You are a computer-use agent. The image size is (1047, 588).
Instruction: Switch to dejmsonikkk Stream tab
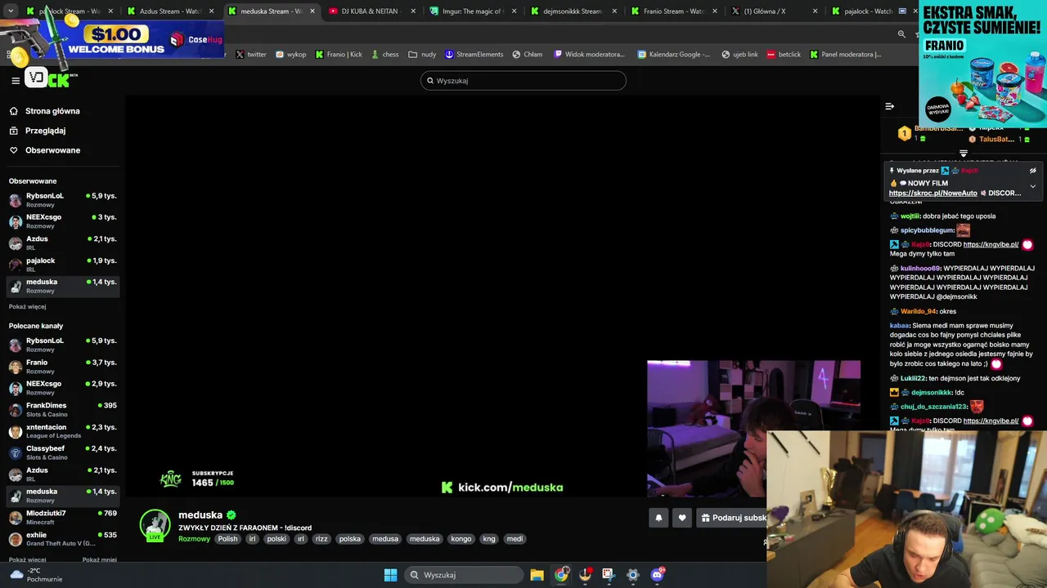[x=573, y=11]
